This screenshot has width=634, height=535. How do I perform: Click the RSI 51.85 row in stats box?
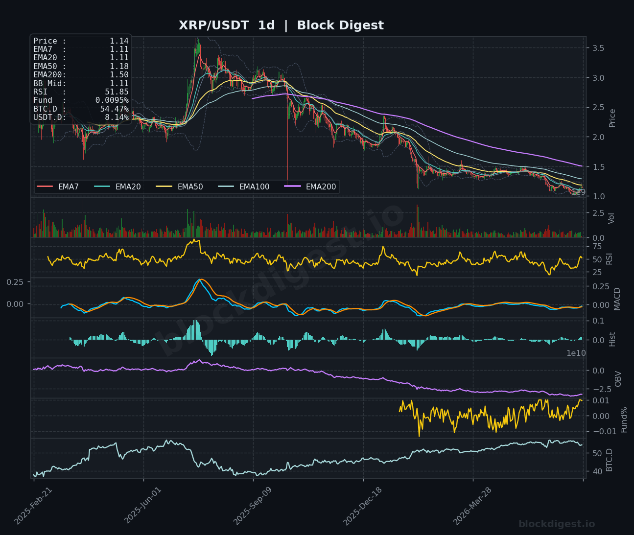[81, 92]
